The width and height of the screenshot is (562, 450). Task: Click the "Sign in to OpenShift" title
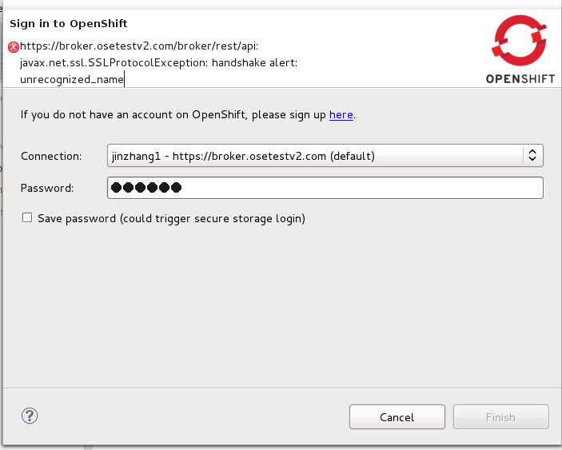coord(68,24)
